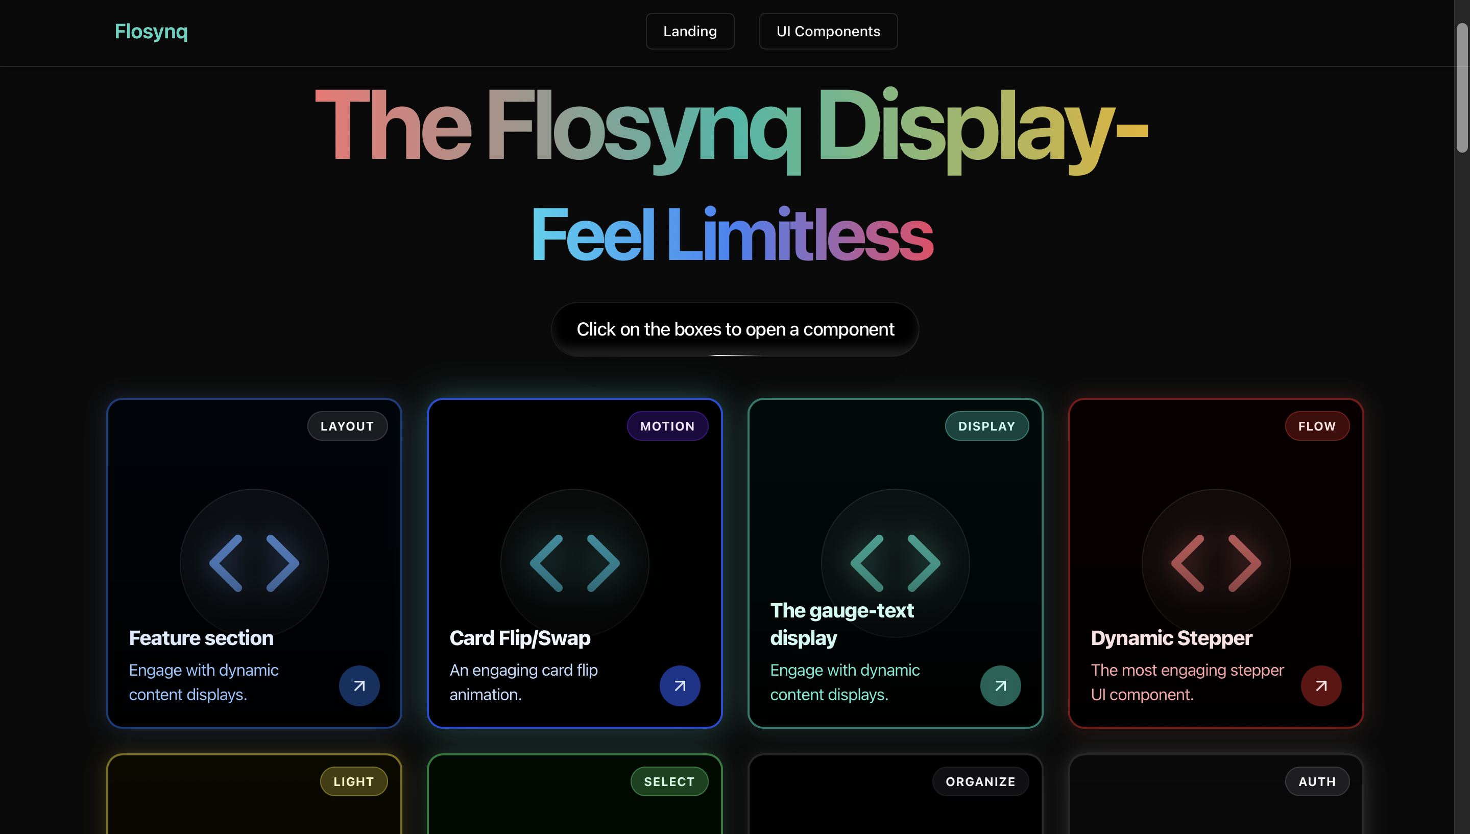Click the LAYOUT tag badge
The image size is (1470, 834).
pyautogui.click(x=347, y=426)
